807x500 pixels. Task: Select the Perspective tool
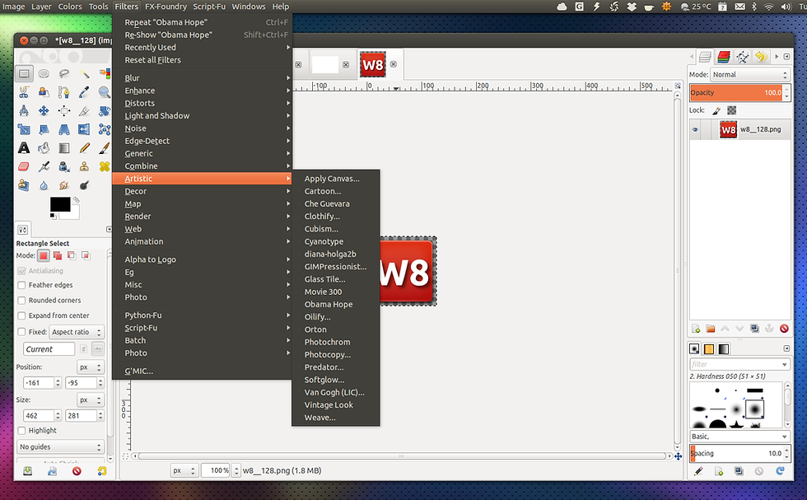(64, 129)
